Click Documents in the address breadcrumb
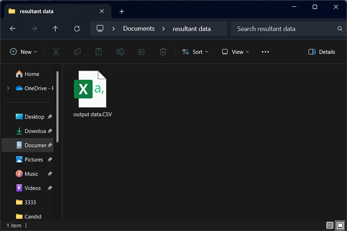The width and height of the screenshot is (347, 231). pyautogui.click(x=139, y=29)
